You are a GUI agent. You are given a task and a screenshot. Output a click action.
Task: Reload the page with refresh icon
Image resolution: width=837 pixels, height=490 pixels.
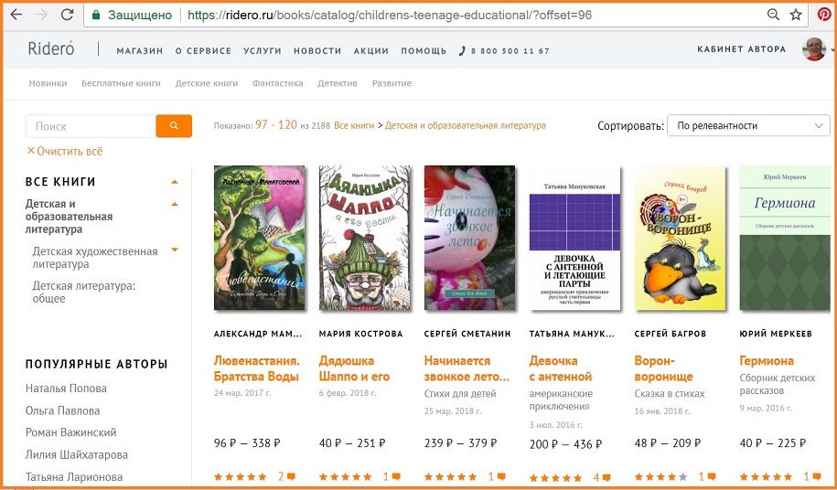tap(67, 15)
